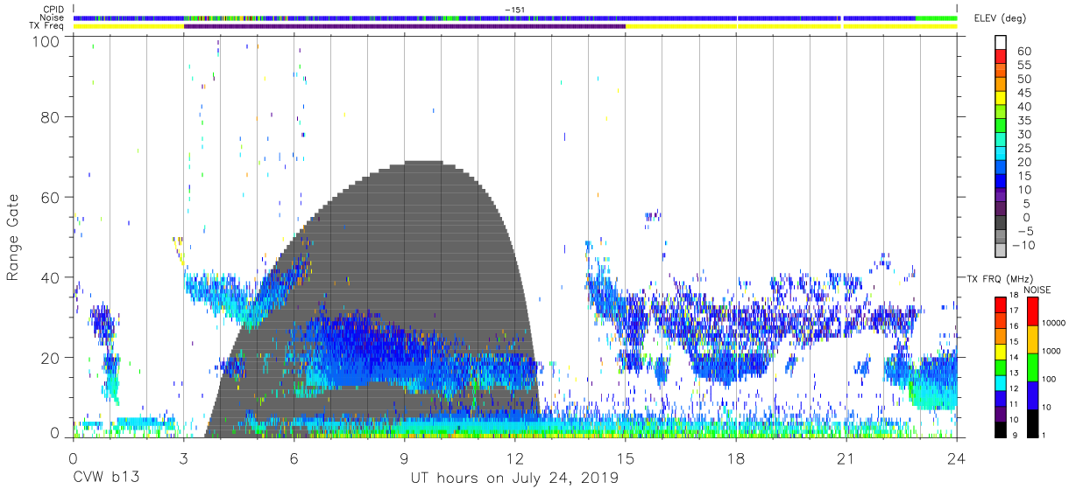Click the "12" tick on the UT hours axis
This screenshot has height=496, width=1076.
tap(515, 458)
